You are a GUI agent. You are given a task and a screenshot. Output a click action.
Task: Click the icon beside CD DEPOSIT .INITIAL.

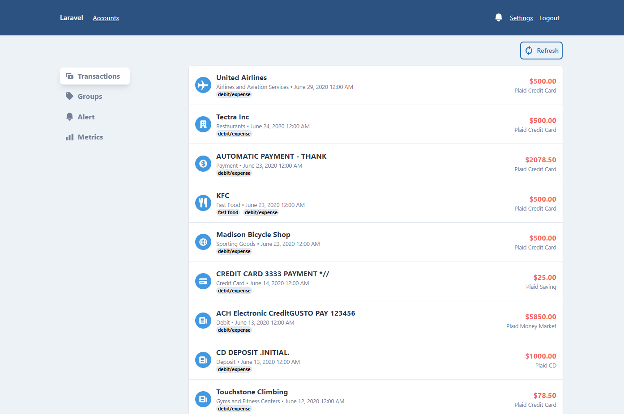point(203,360)
